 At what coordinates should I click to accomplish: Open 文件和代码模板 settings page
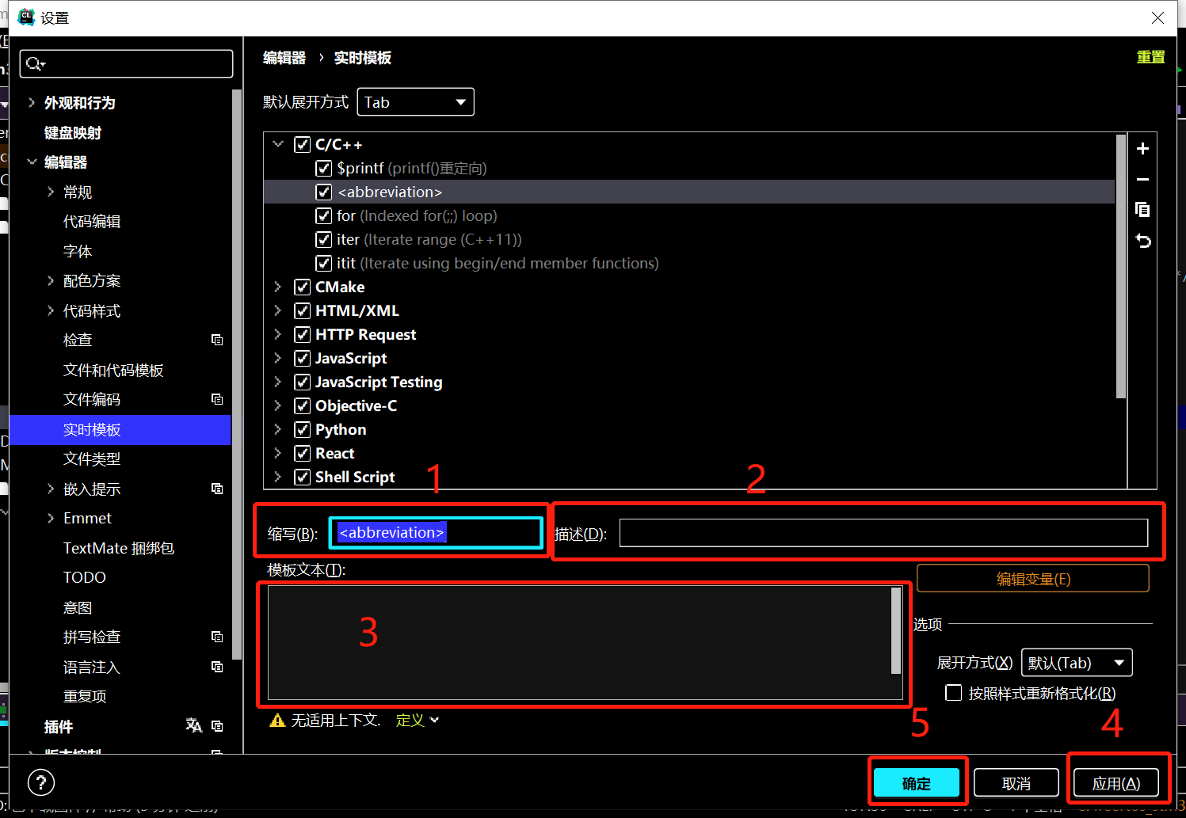[x=113, y=370]
